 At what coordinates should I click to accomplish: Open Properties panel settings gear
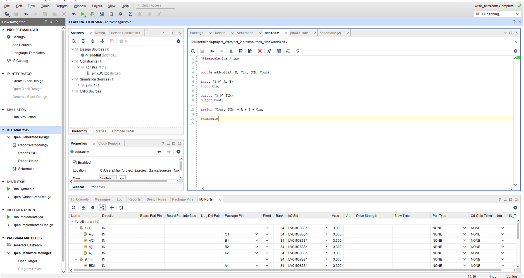click(x=178, y=152)
